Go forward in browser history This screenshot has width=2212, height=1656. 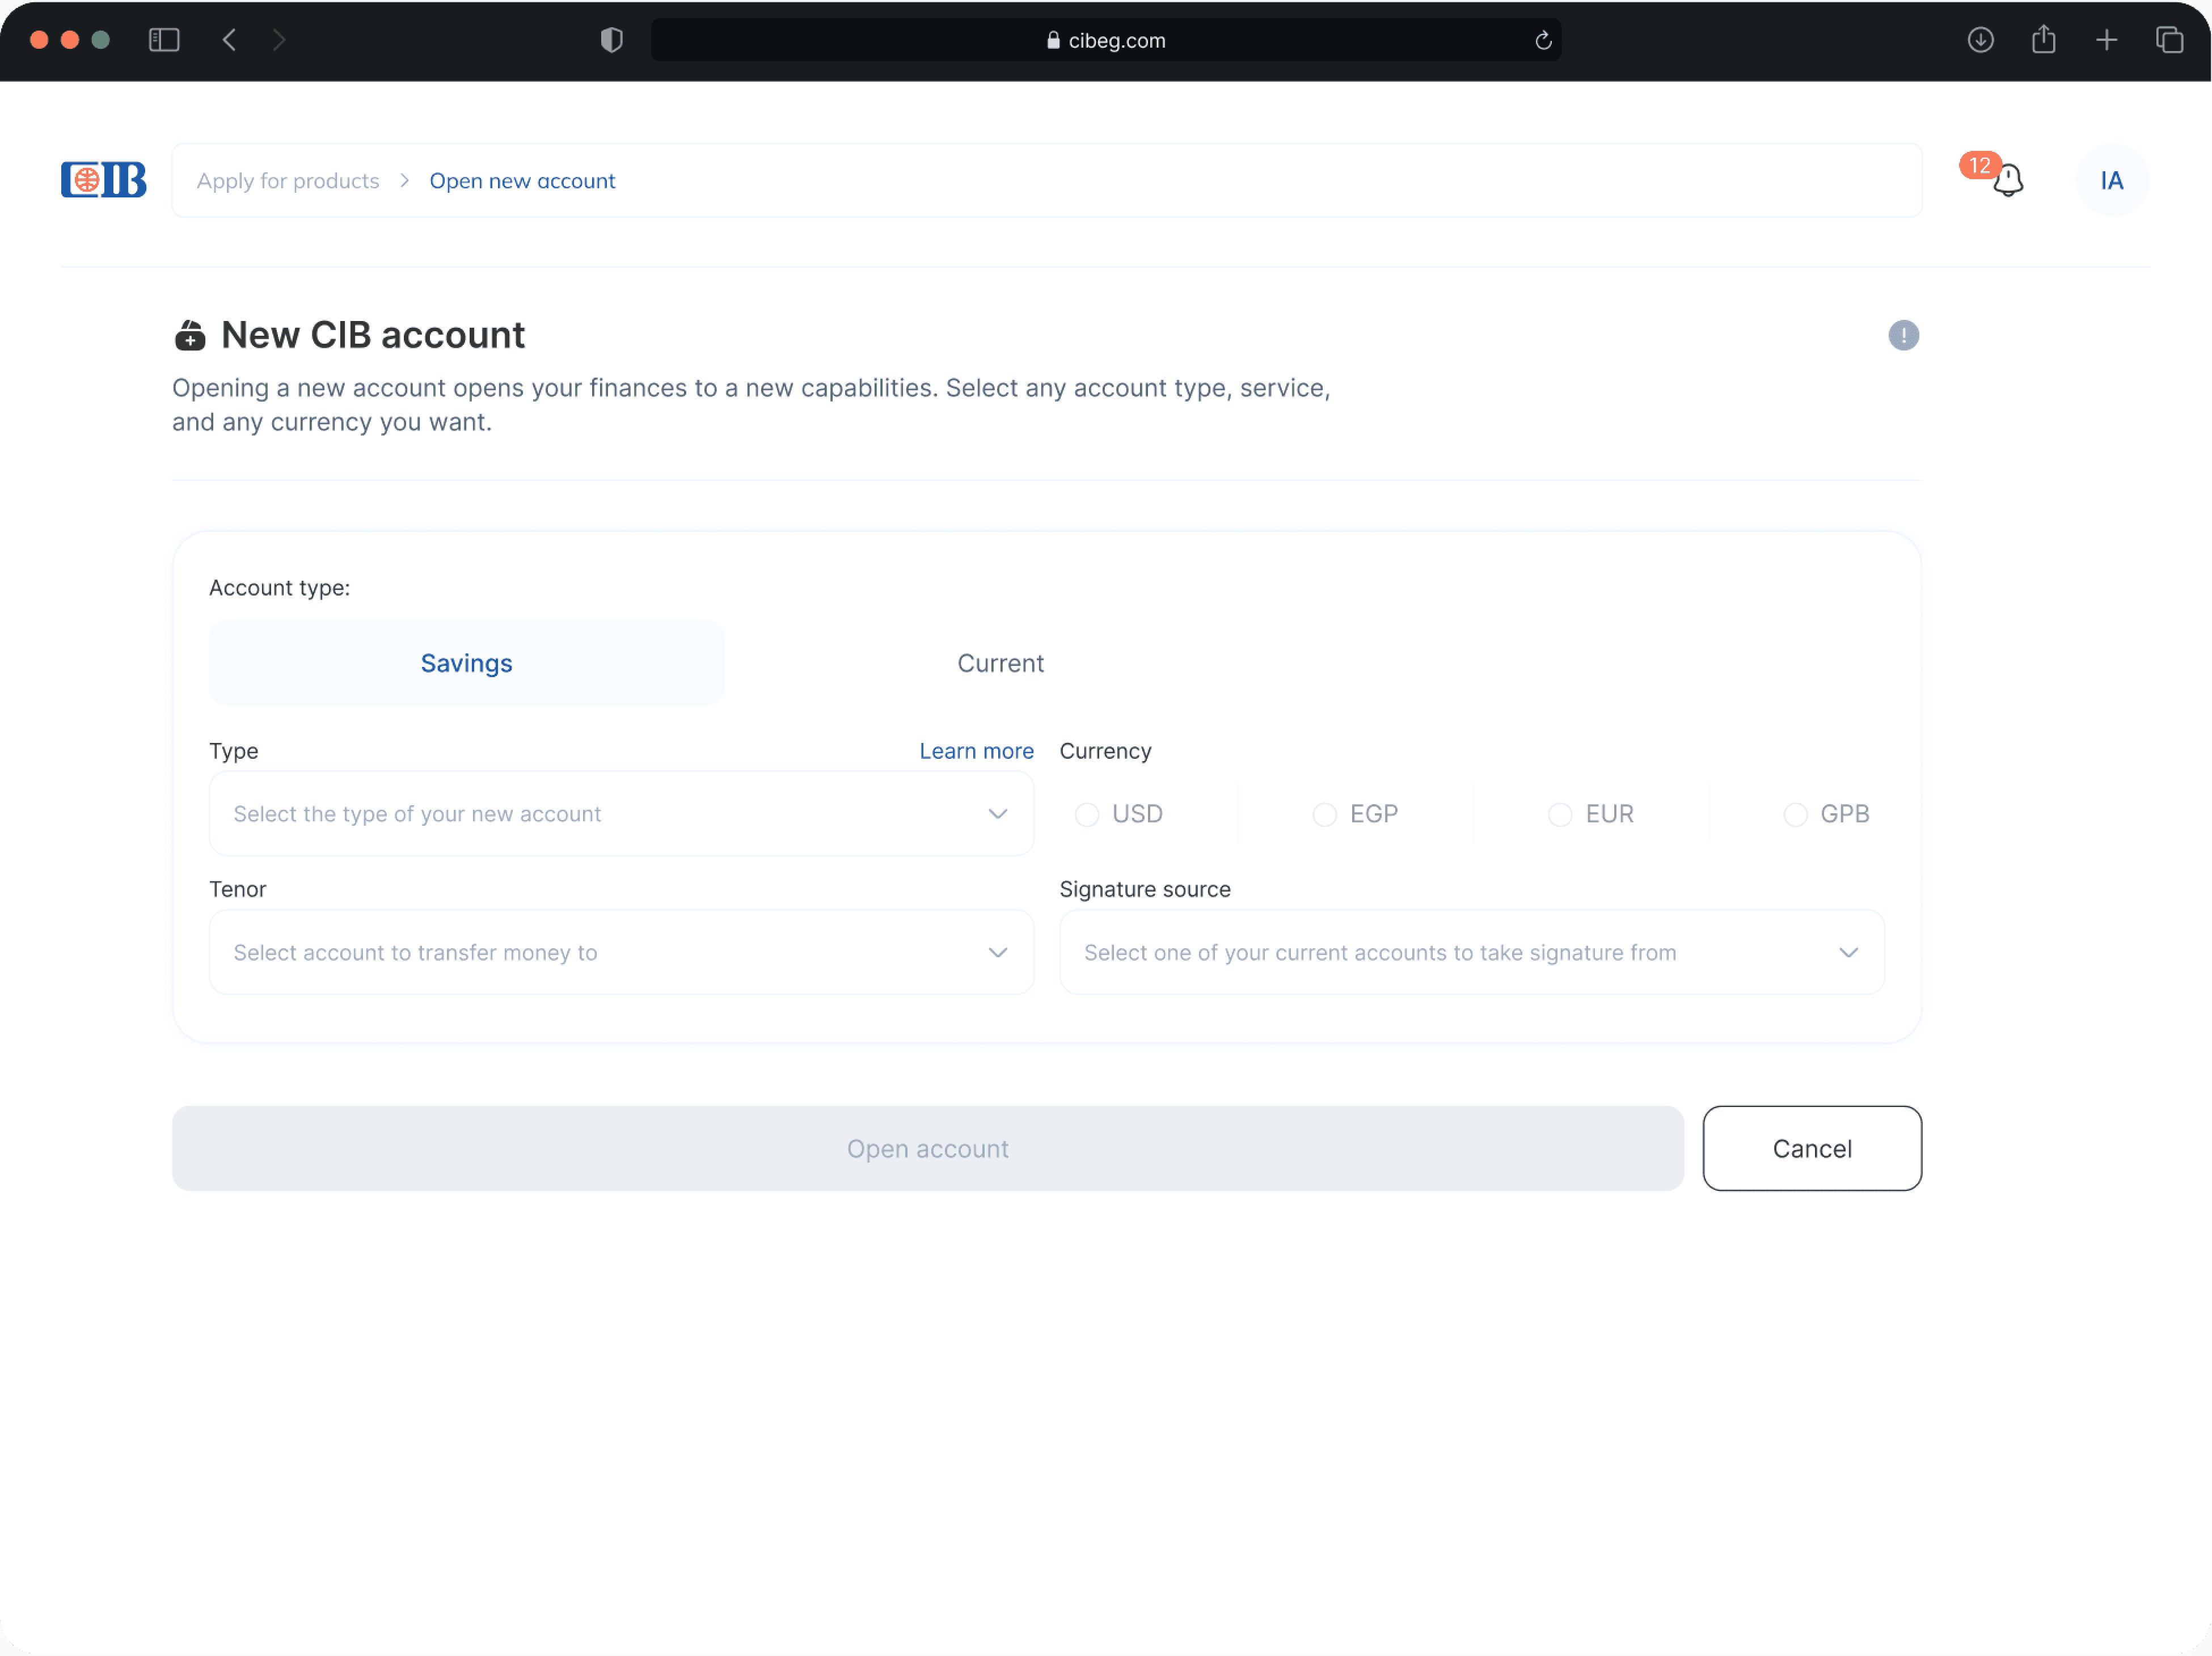click(279, 40)
